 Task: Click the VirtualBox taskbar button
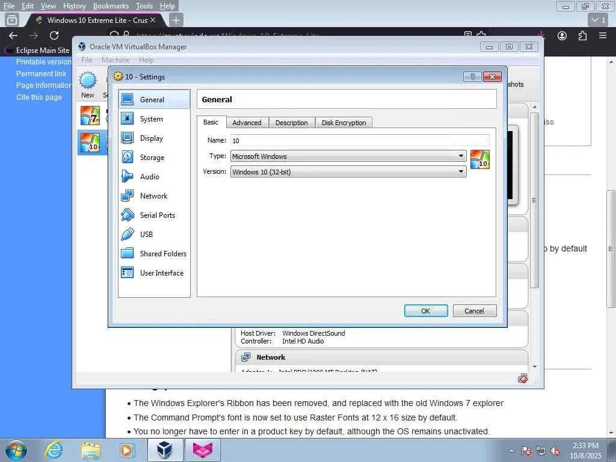pyautogui.click(x=165, y=450)
